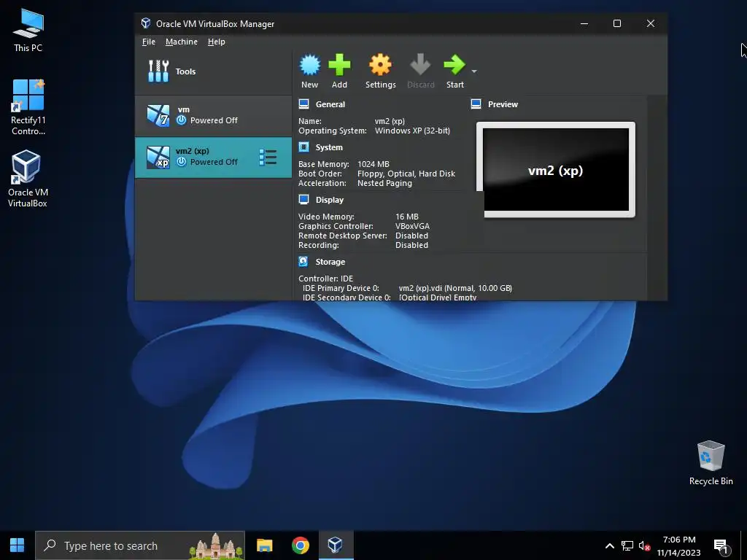
Task: Select the vm Windows 7 machine
Action: coord(214,116)
